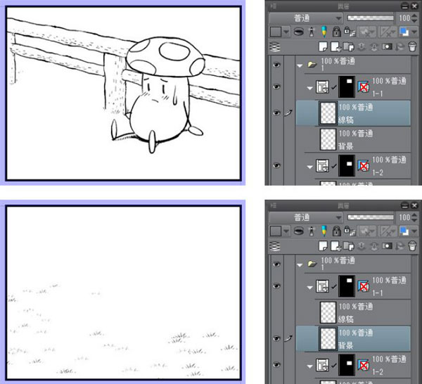The width and height of the screenshot is (422, 384).
Task: Collapse 1-1 frame folder triangle, lower panel
Action: point(309,287)
